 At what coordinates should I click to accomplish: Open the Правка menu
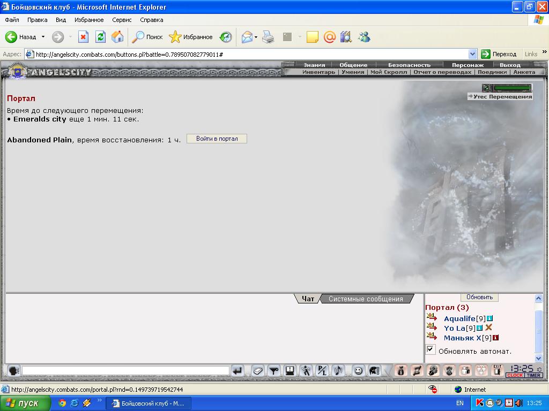(37, 20)
